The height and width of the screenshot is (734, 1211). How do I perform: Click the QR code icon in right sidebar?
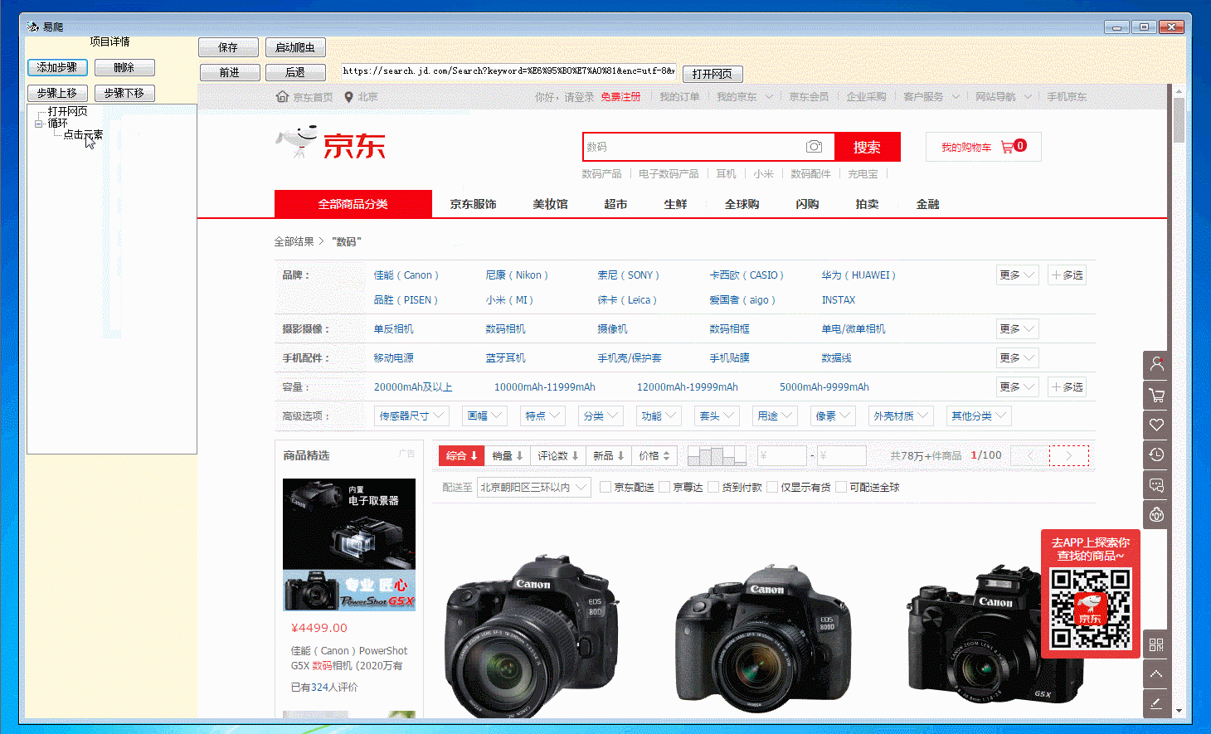coord(1157,644)
